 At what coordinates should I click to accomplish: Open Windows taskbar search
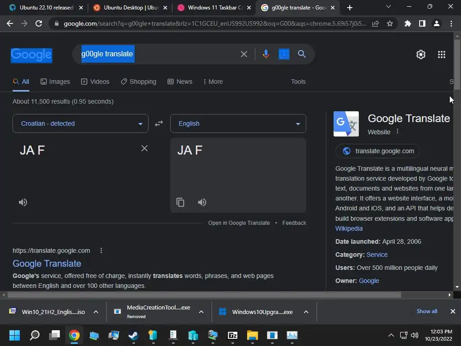click(x=35, y=335)
